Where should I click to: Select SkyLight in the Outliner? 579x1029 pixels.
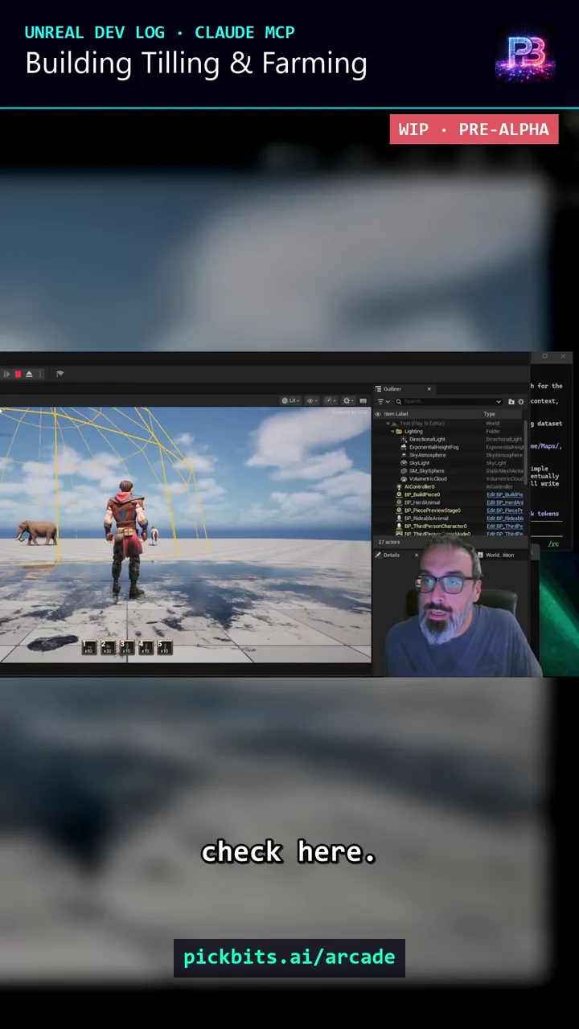[419, 463]
